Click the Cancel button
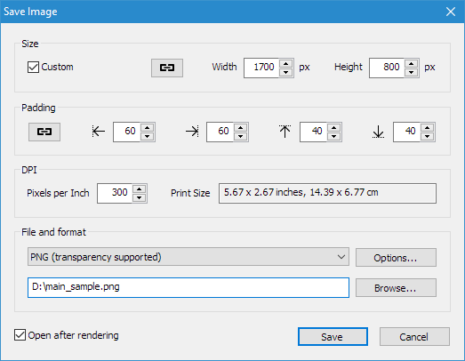This screenshot has width=465, height=361. [414, 337]
